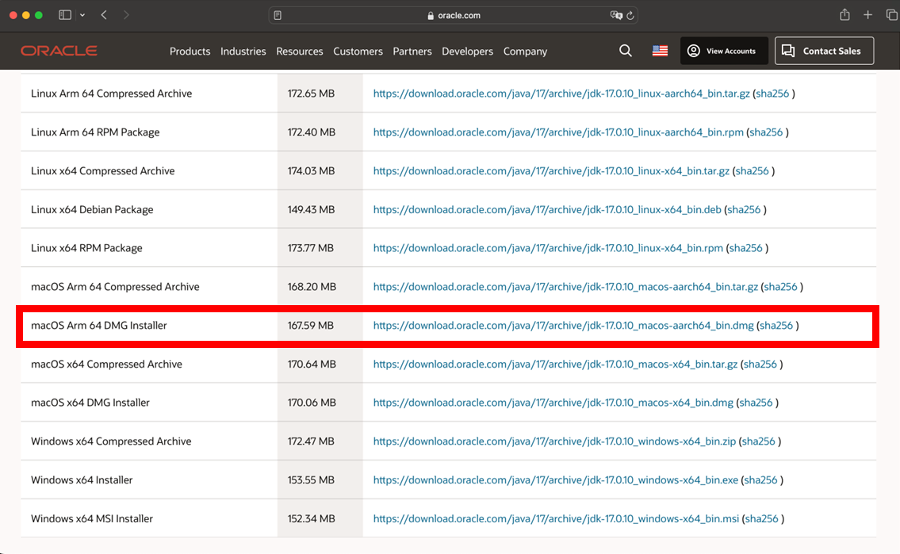Show the tab overview icon
Screen dimensions: 900x554
pyautogui.click(x=891, y=15)
